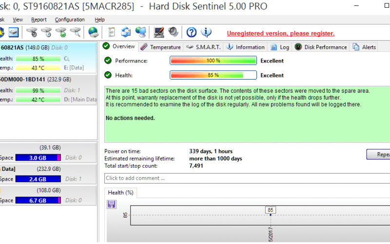Click the Repeat test button
The image size is (390, 244).
tap(378, 154)
